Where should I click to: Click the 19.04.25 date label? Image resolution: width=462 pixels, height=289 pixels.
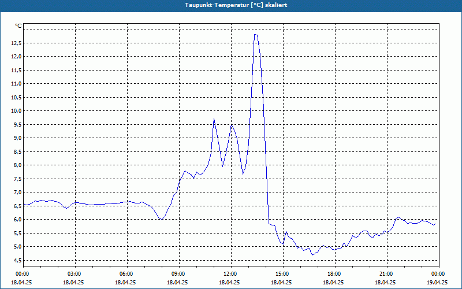tap(437, 282)
